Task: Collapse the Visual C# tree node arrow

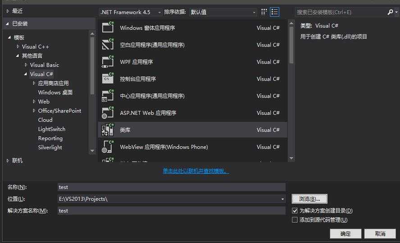Action: [26, 74]
